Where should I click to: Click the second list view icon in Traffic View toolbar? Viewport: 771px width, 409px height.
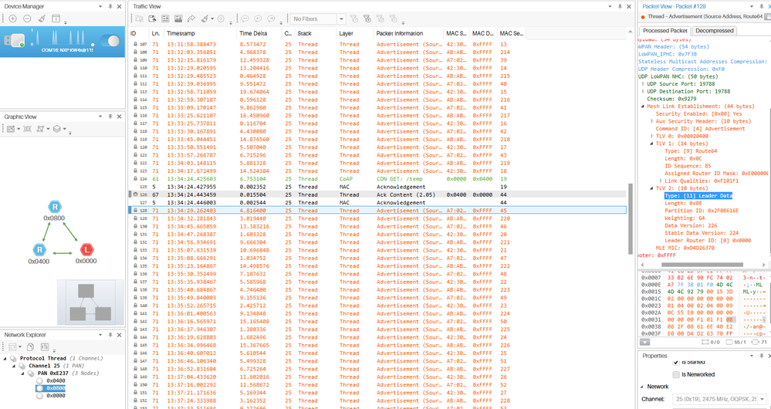coord(178,19)
